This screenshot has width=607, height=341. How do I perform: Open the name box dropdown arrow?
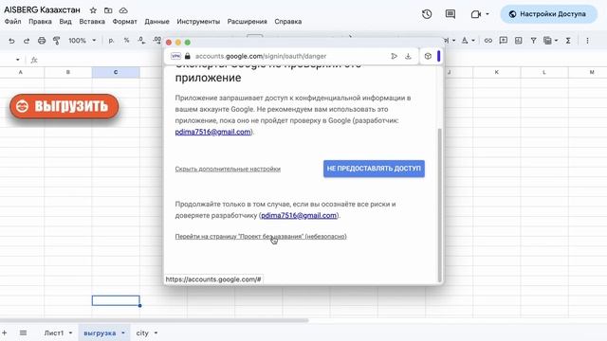[17, 60]
